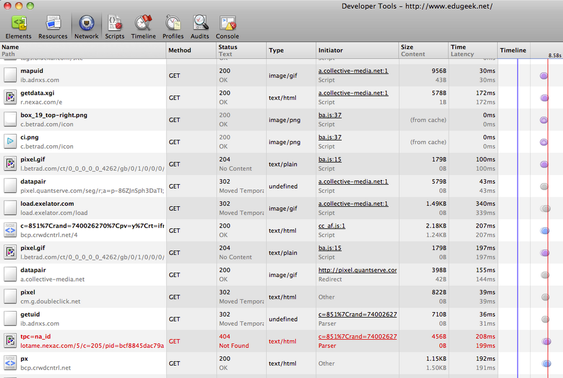Zoom the Developer Tools window
This screenshot has width=563, height=378.
(x=30, y=6)
